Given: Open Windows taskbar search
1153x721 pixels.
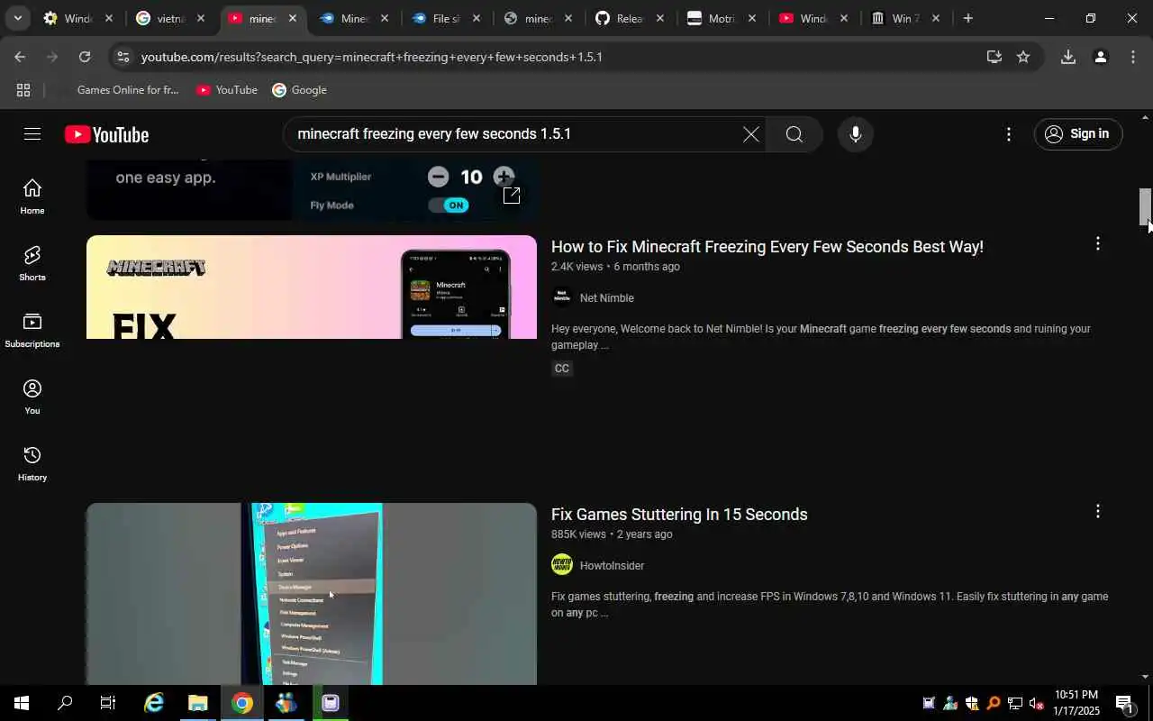Looking at the screenshot, I should tap(65, 703).
